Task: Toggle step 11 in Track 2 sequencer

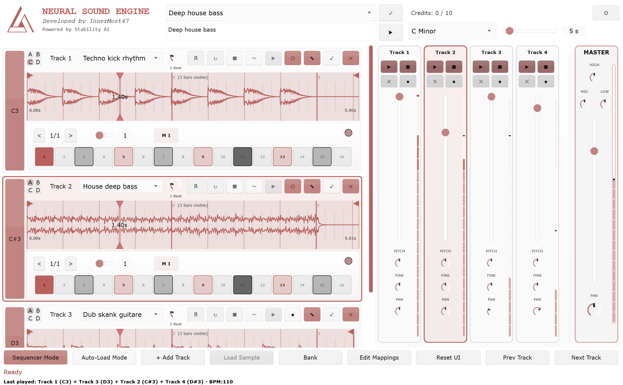Action: pos(243,285)
